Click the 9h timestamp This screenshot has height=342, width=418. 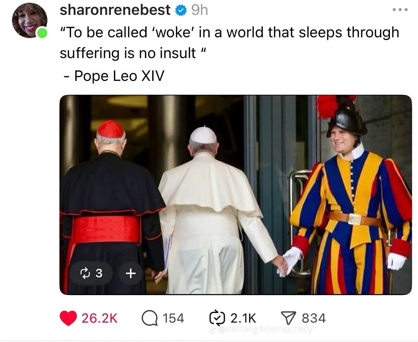[200, 10]
